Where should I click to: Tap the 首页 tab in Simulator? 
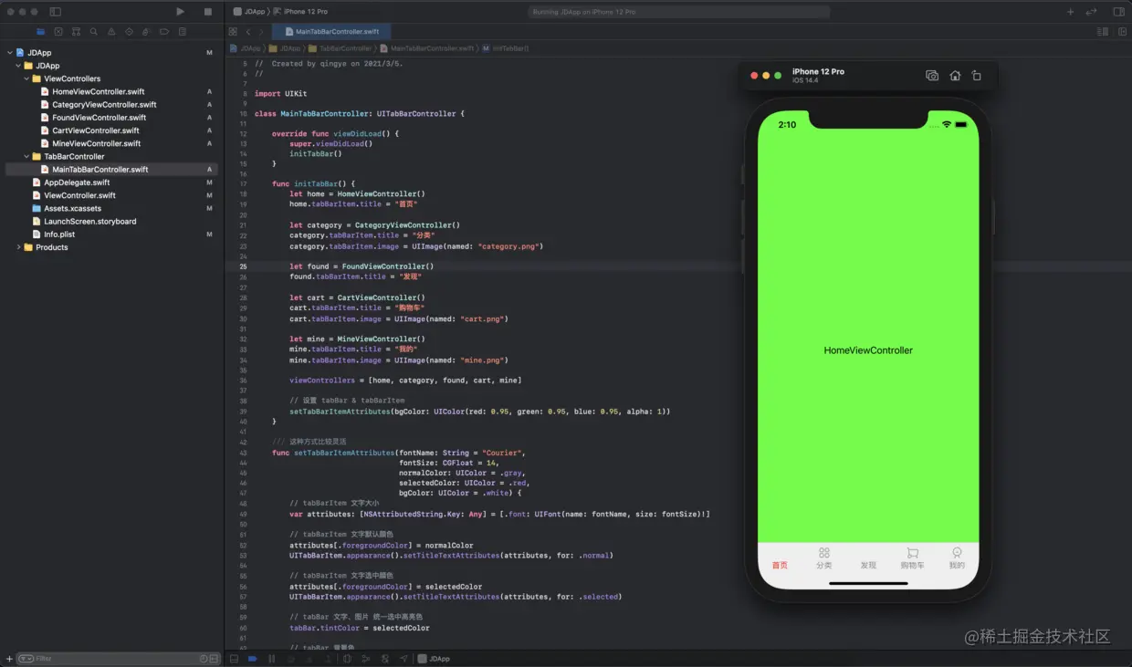(x=780, y=565)
